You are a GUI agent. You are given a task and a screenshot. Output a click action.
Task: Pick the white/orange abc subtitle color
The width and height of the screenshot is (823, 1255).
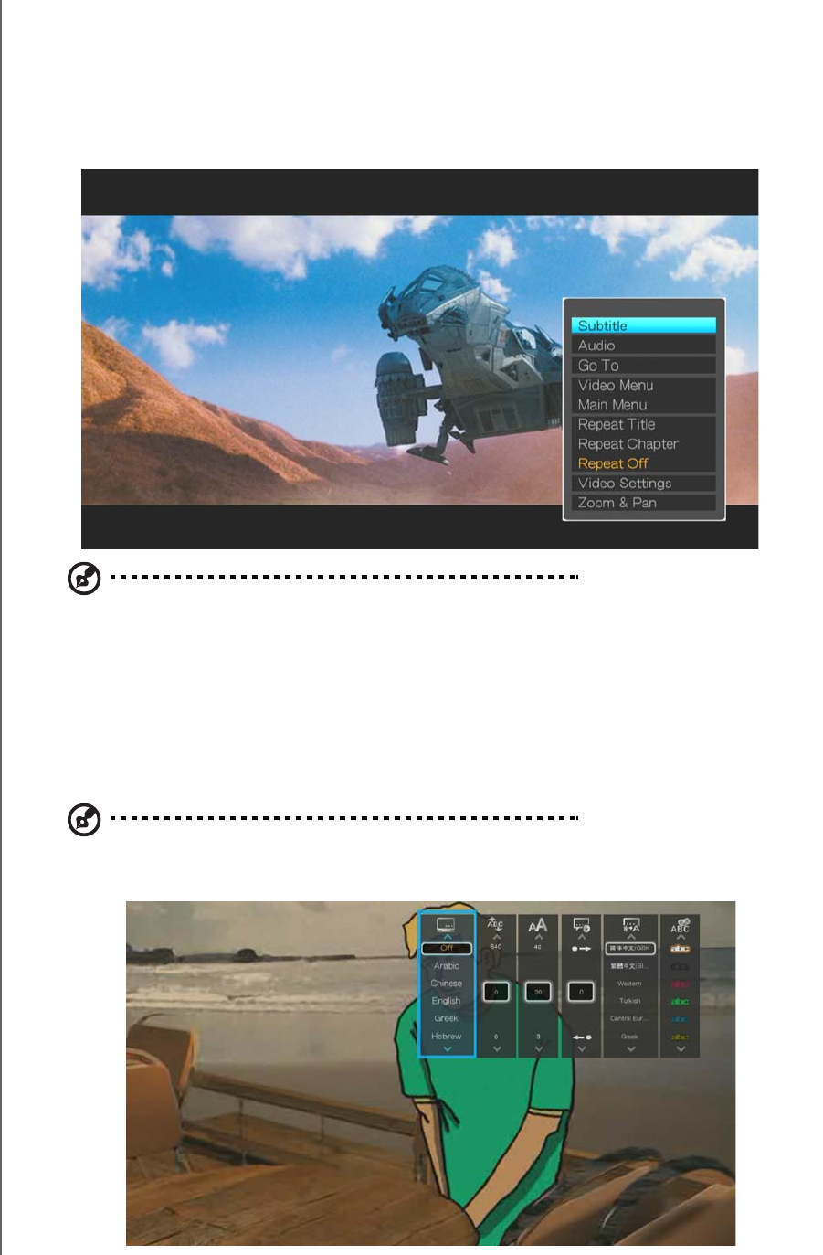point(681,949)
